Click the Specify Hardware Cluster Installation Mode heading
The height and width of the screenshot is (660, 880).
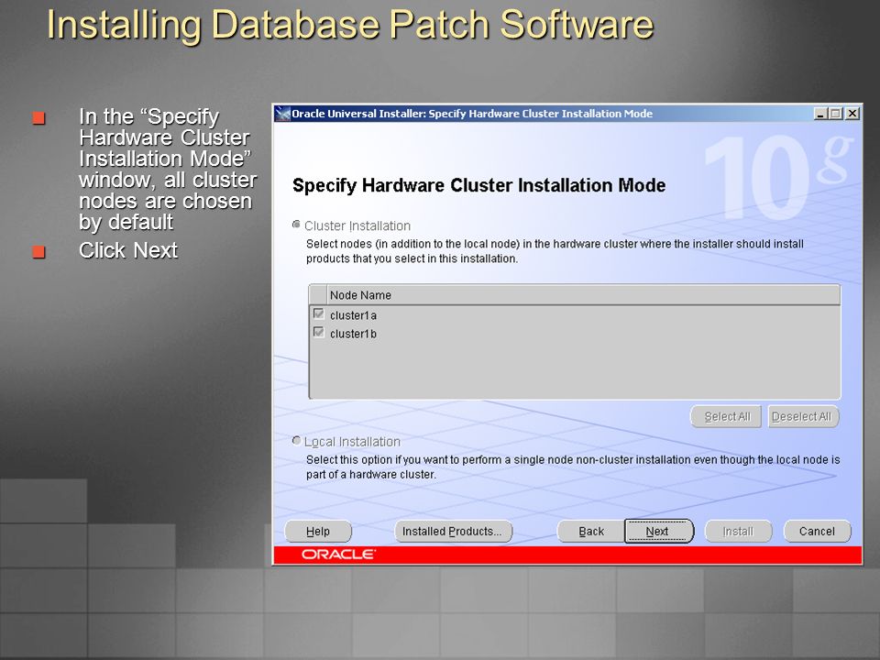pyautogui.click(x=478, y=186)
